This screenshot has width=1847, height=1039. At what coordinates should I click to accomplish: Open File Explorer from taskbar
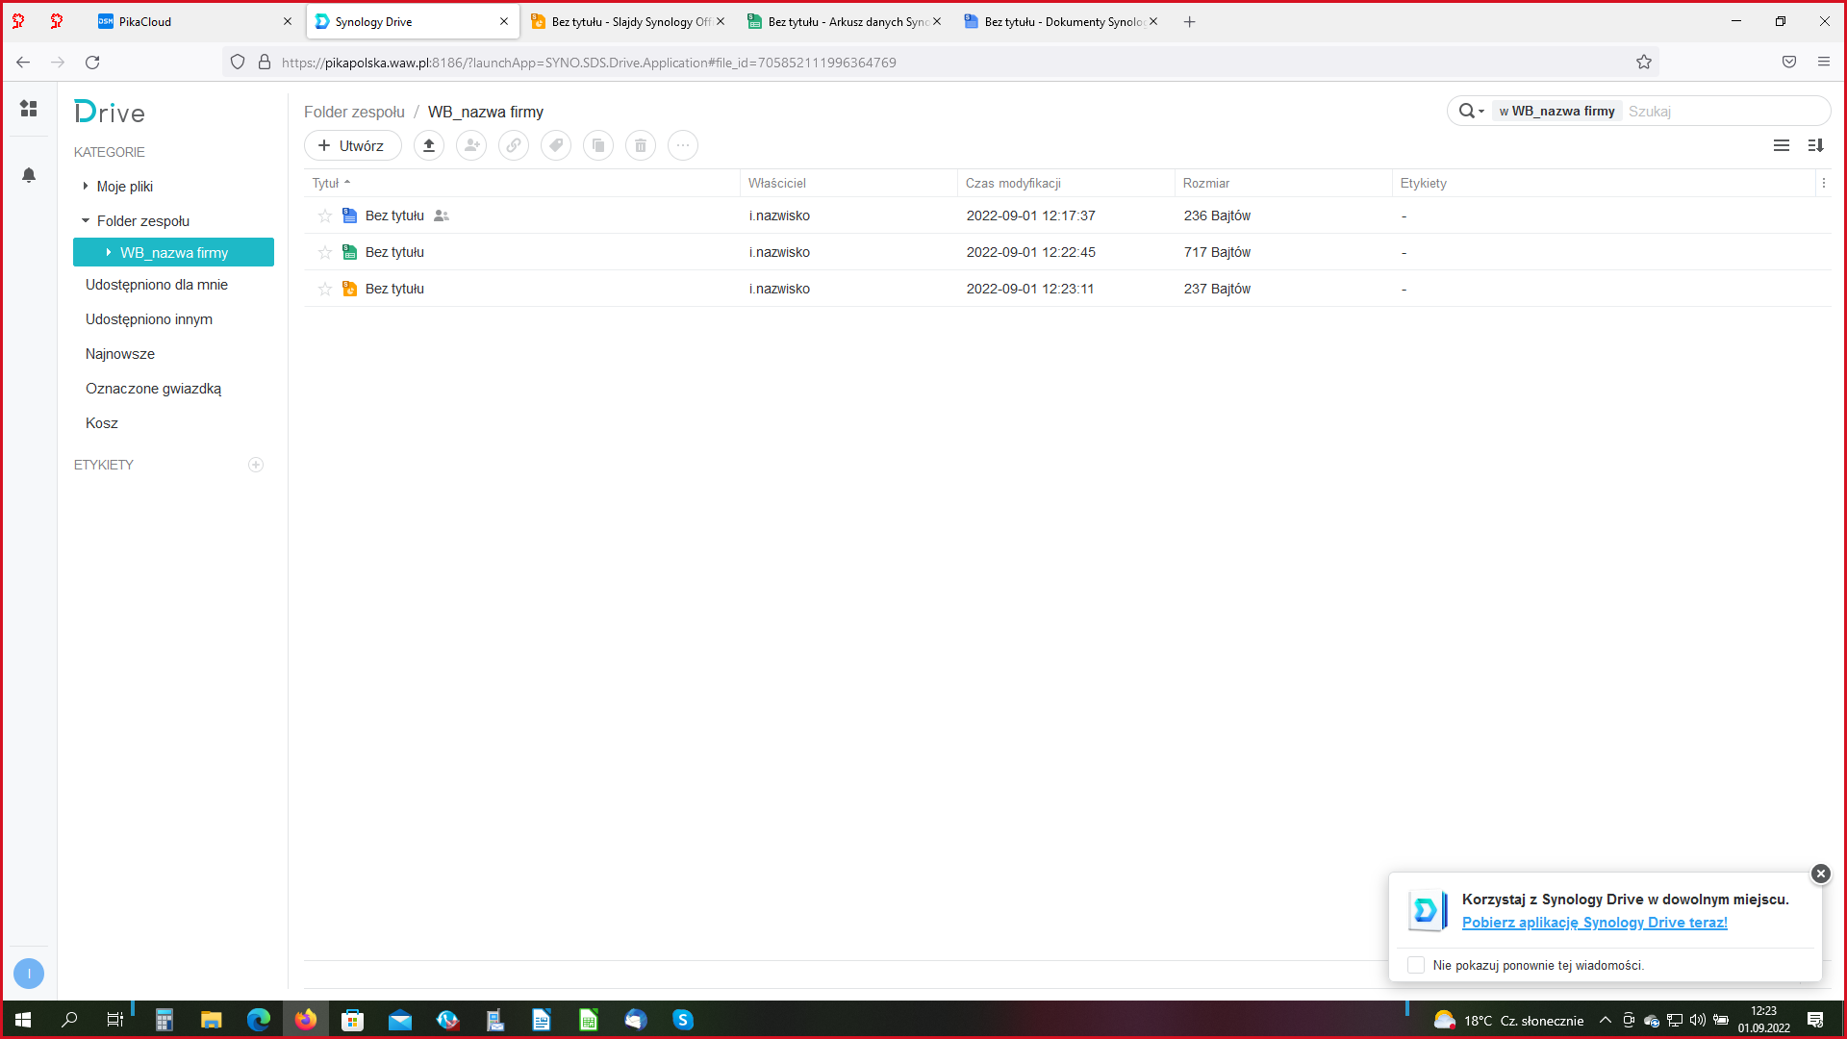coord(212,1020)
